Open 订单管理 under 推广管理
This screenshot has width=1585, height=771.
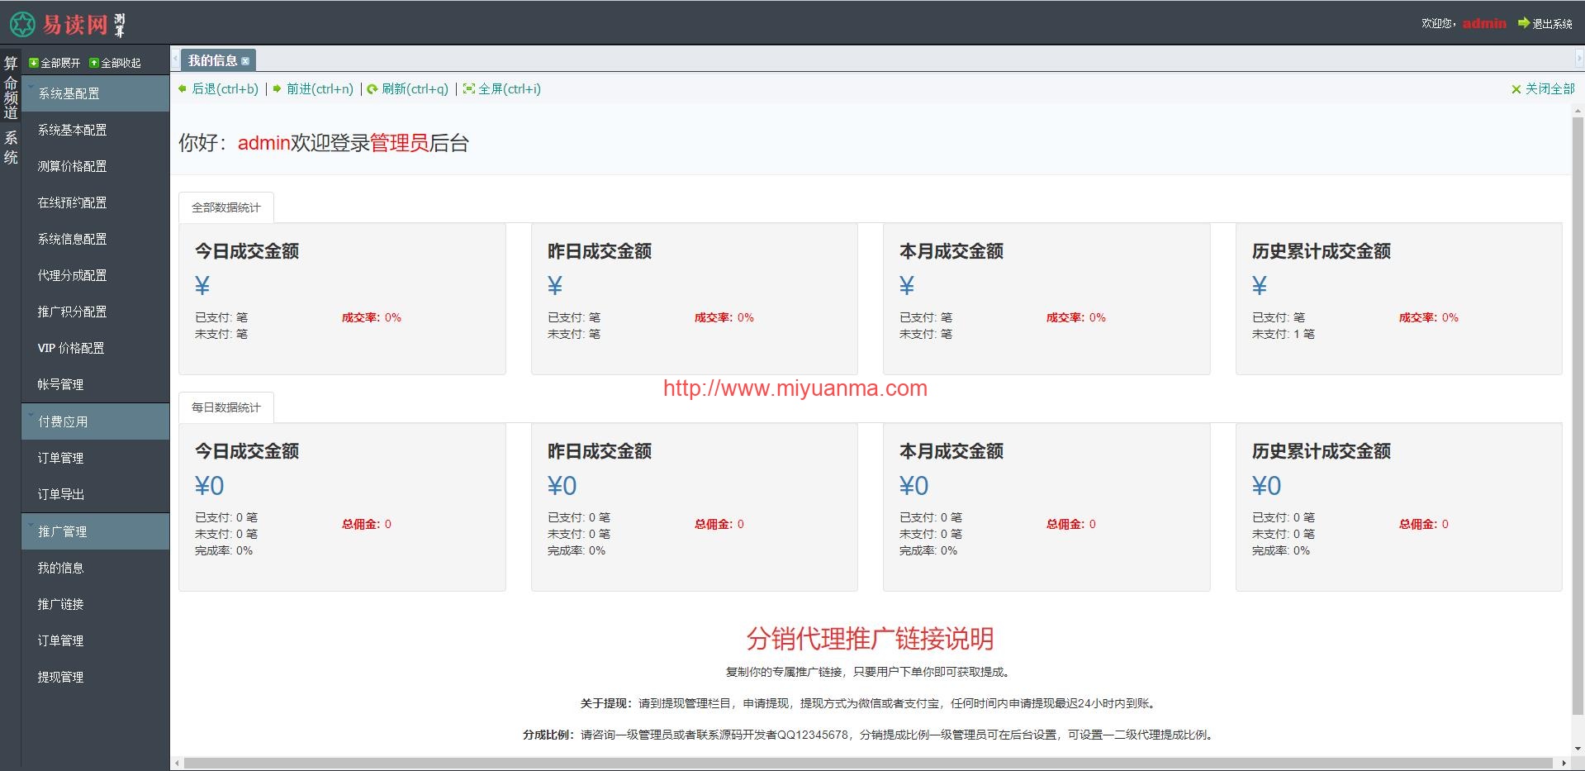60,641
